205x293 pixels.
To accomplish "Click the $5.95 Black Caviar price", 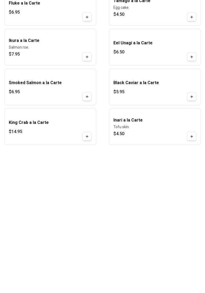I will coord(119,92).
